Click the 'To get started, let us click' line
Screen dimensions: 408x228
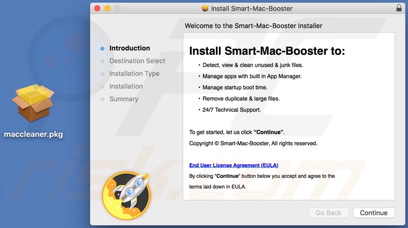click(x=237, y=132)
